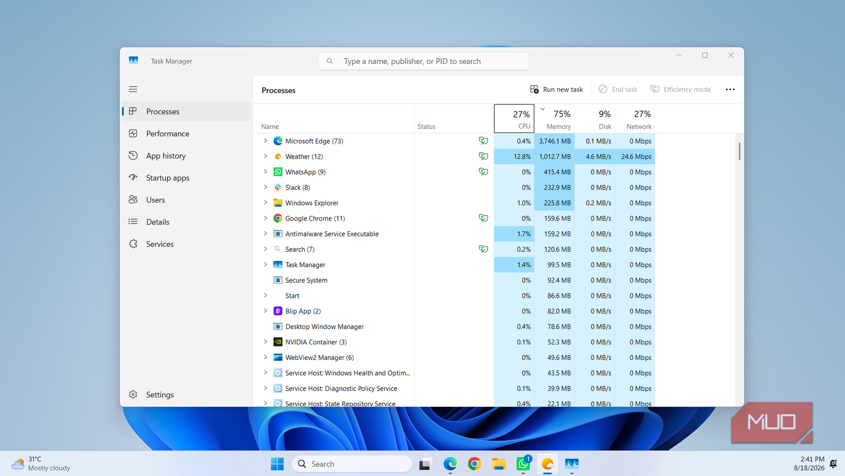Expand the Search (7) process group
This screenshot has height=476, width=845.
[265, 249]
